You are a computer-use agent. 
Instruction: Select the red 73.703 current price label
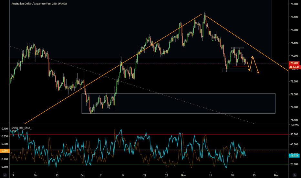tap(294, 63)
